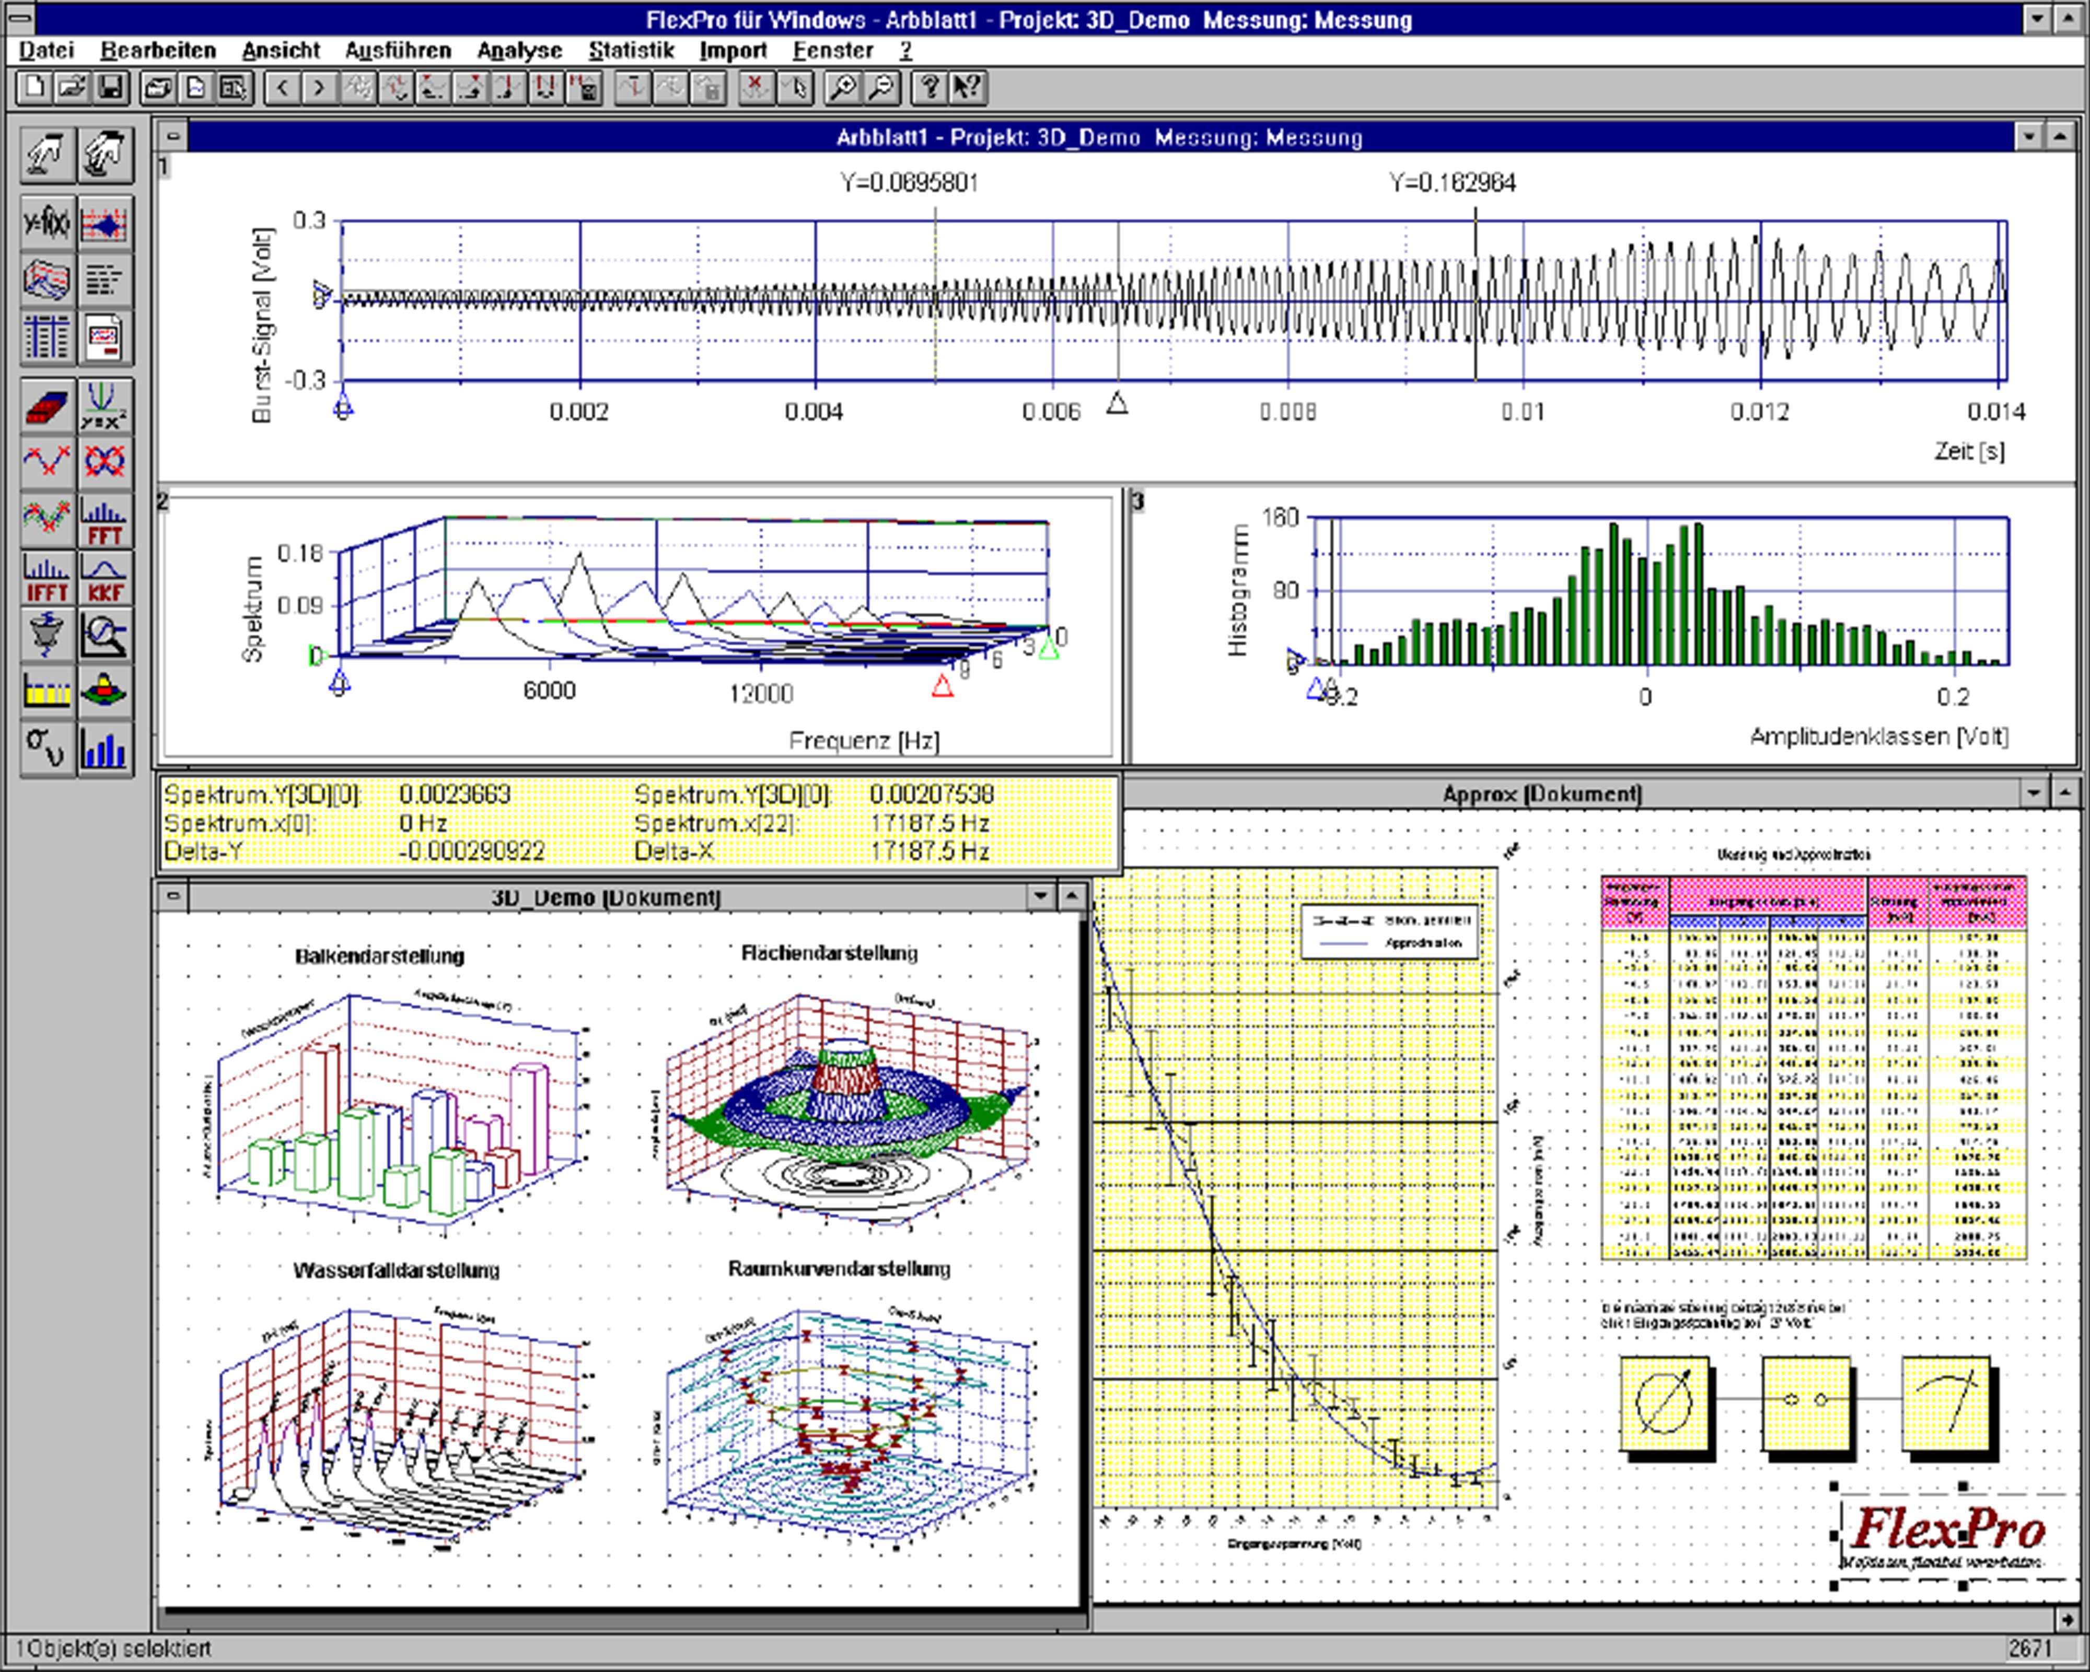Viewport: 2090px width, 1672px height.
Task: Open the Ausführen menu
Action: pyautogui.click(x=399, y=50)
